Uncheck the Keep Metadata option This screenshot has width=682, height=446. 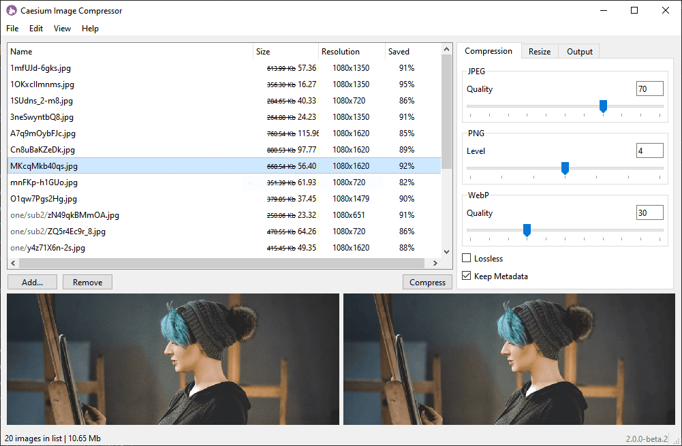(x=467, y=276)
